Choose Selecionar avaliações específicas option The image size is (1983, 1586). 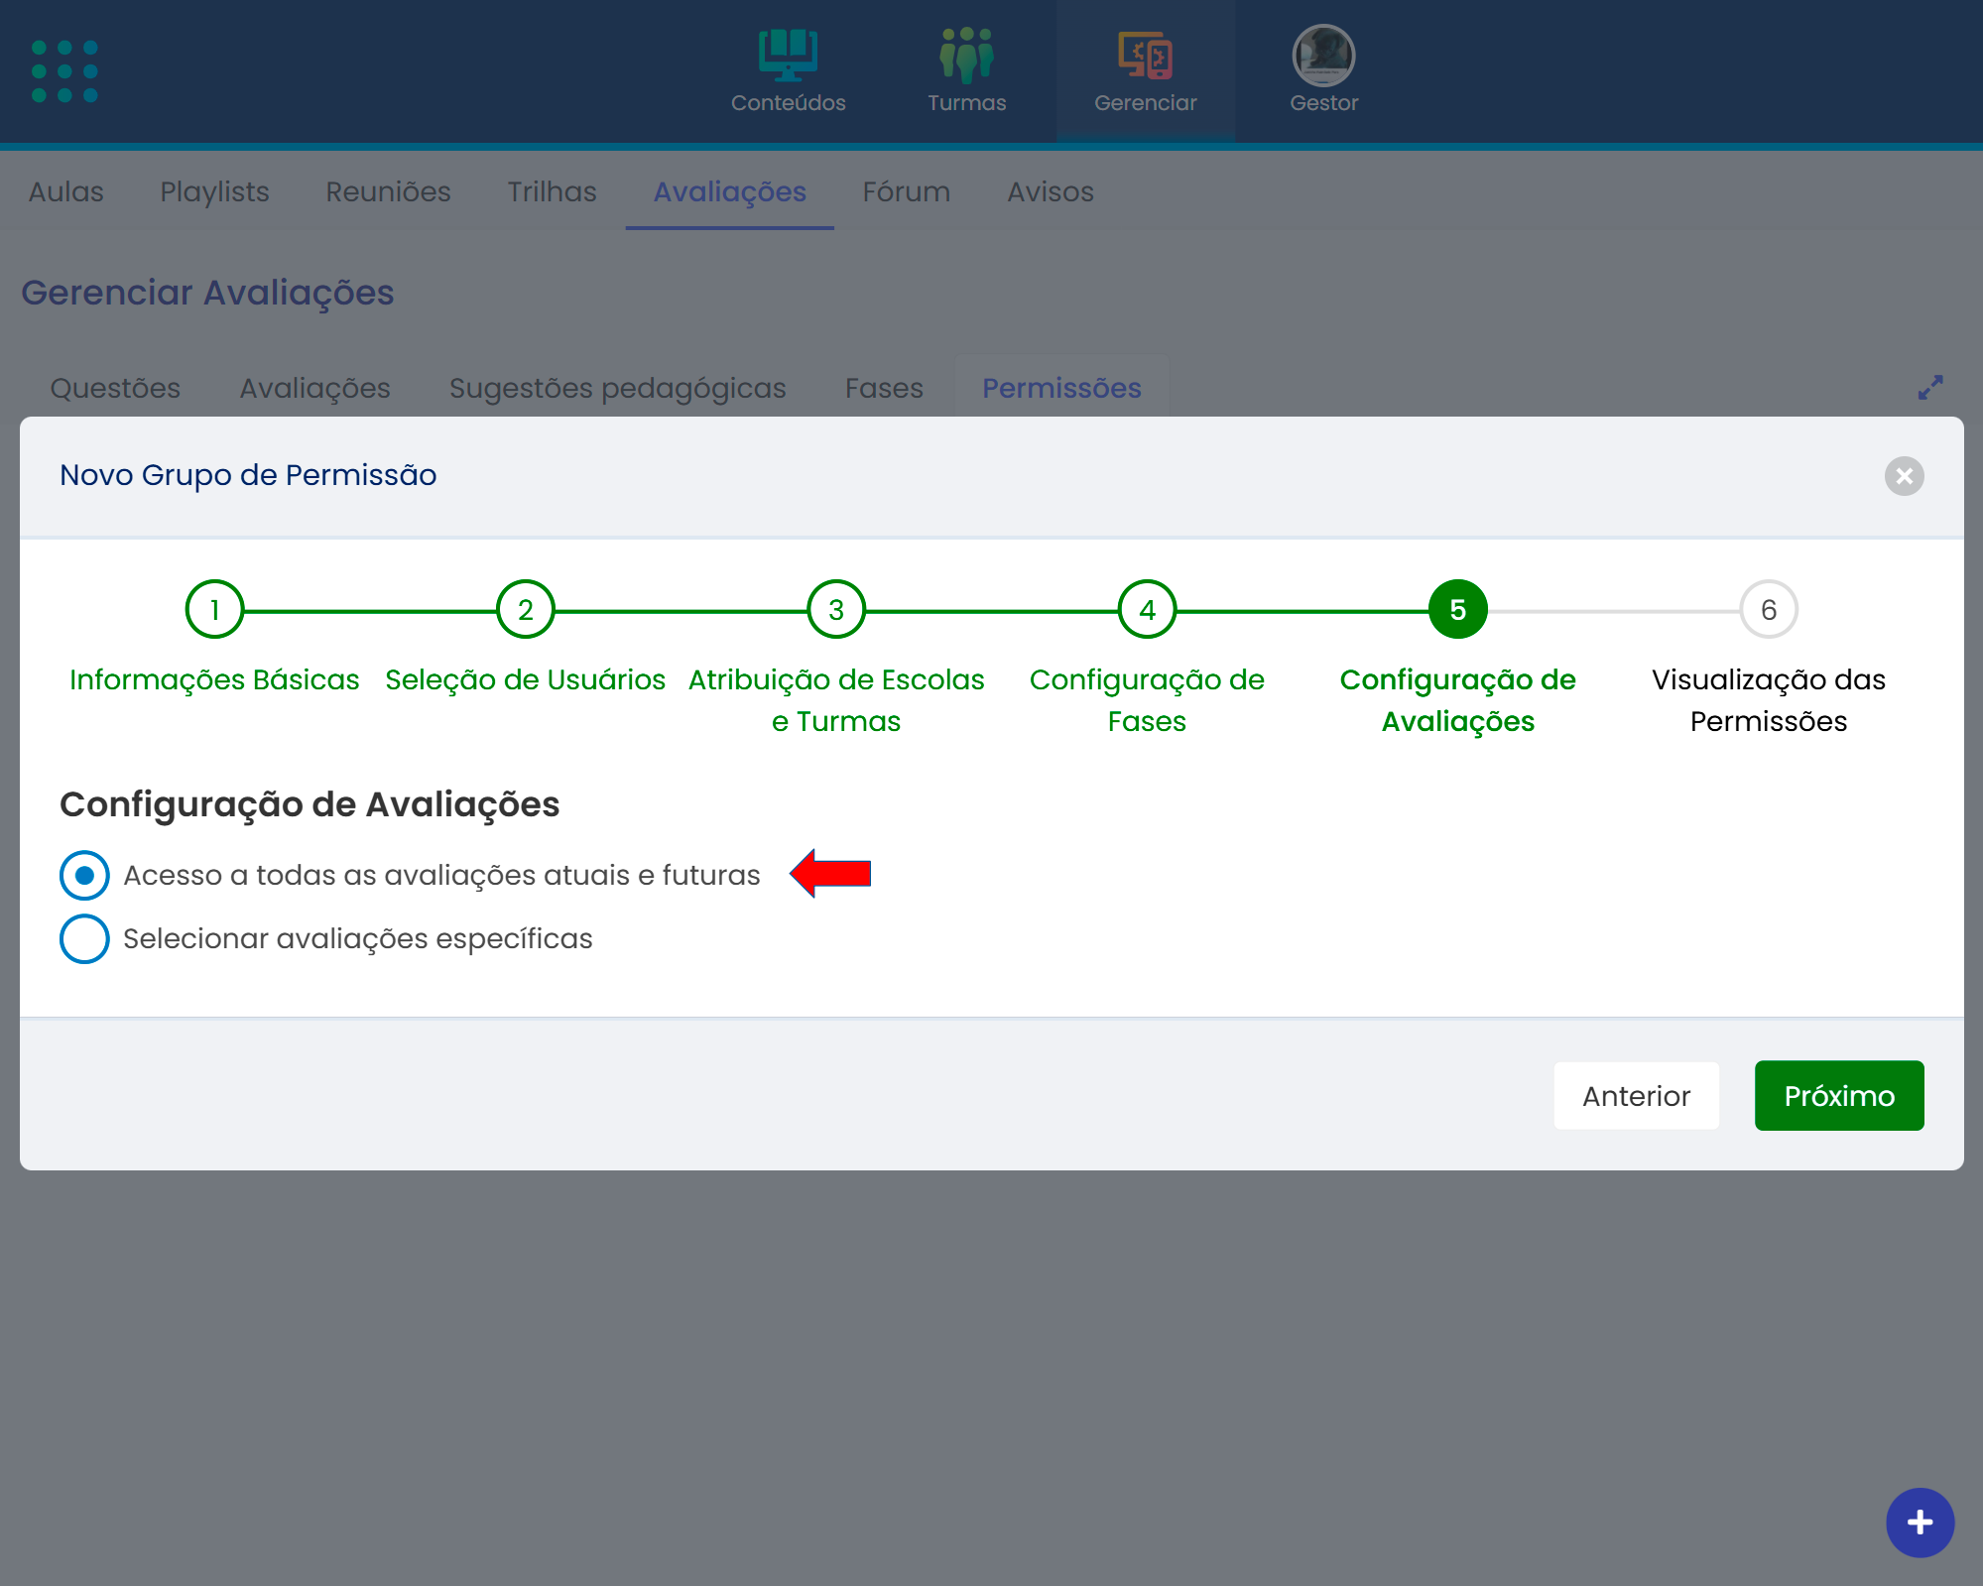pos(85,938)
